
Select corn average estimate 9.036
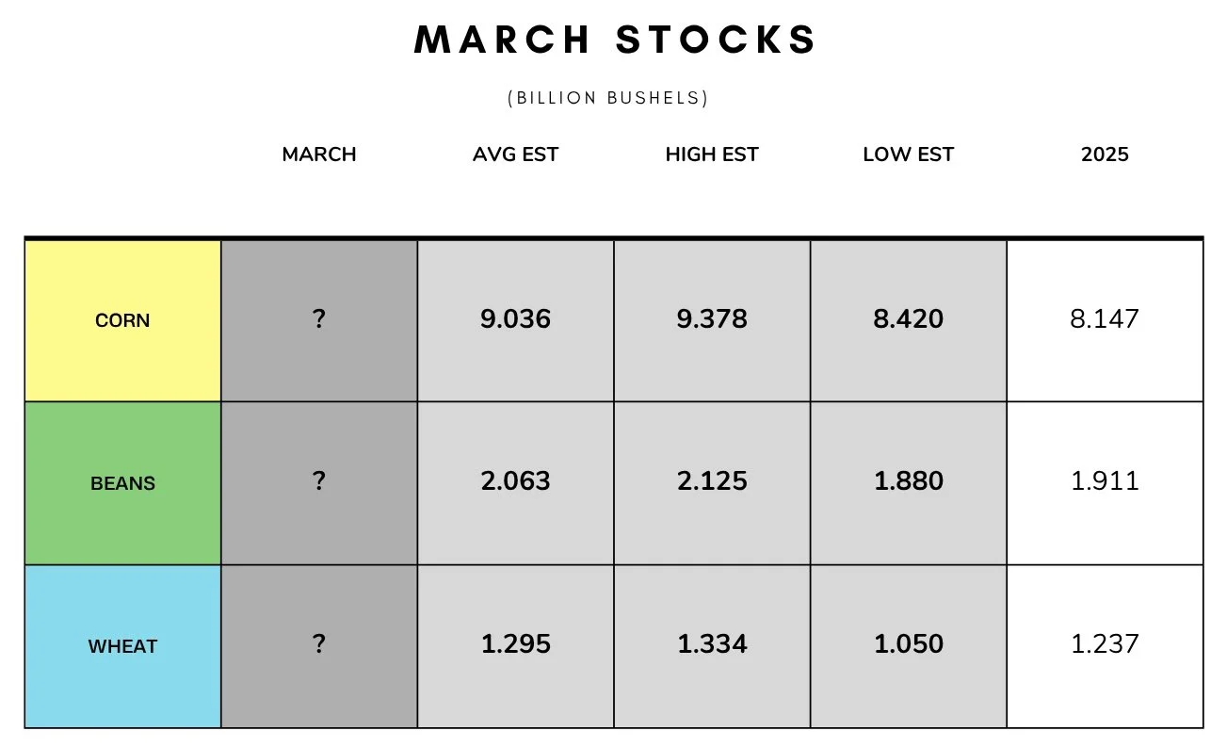(x=515, y=319)
